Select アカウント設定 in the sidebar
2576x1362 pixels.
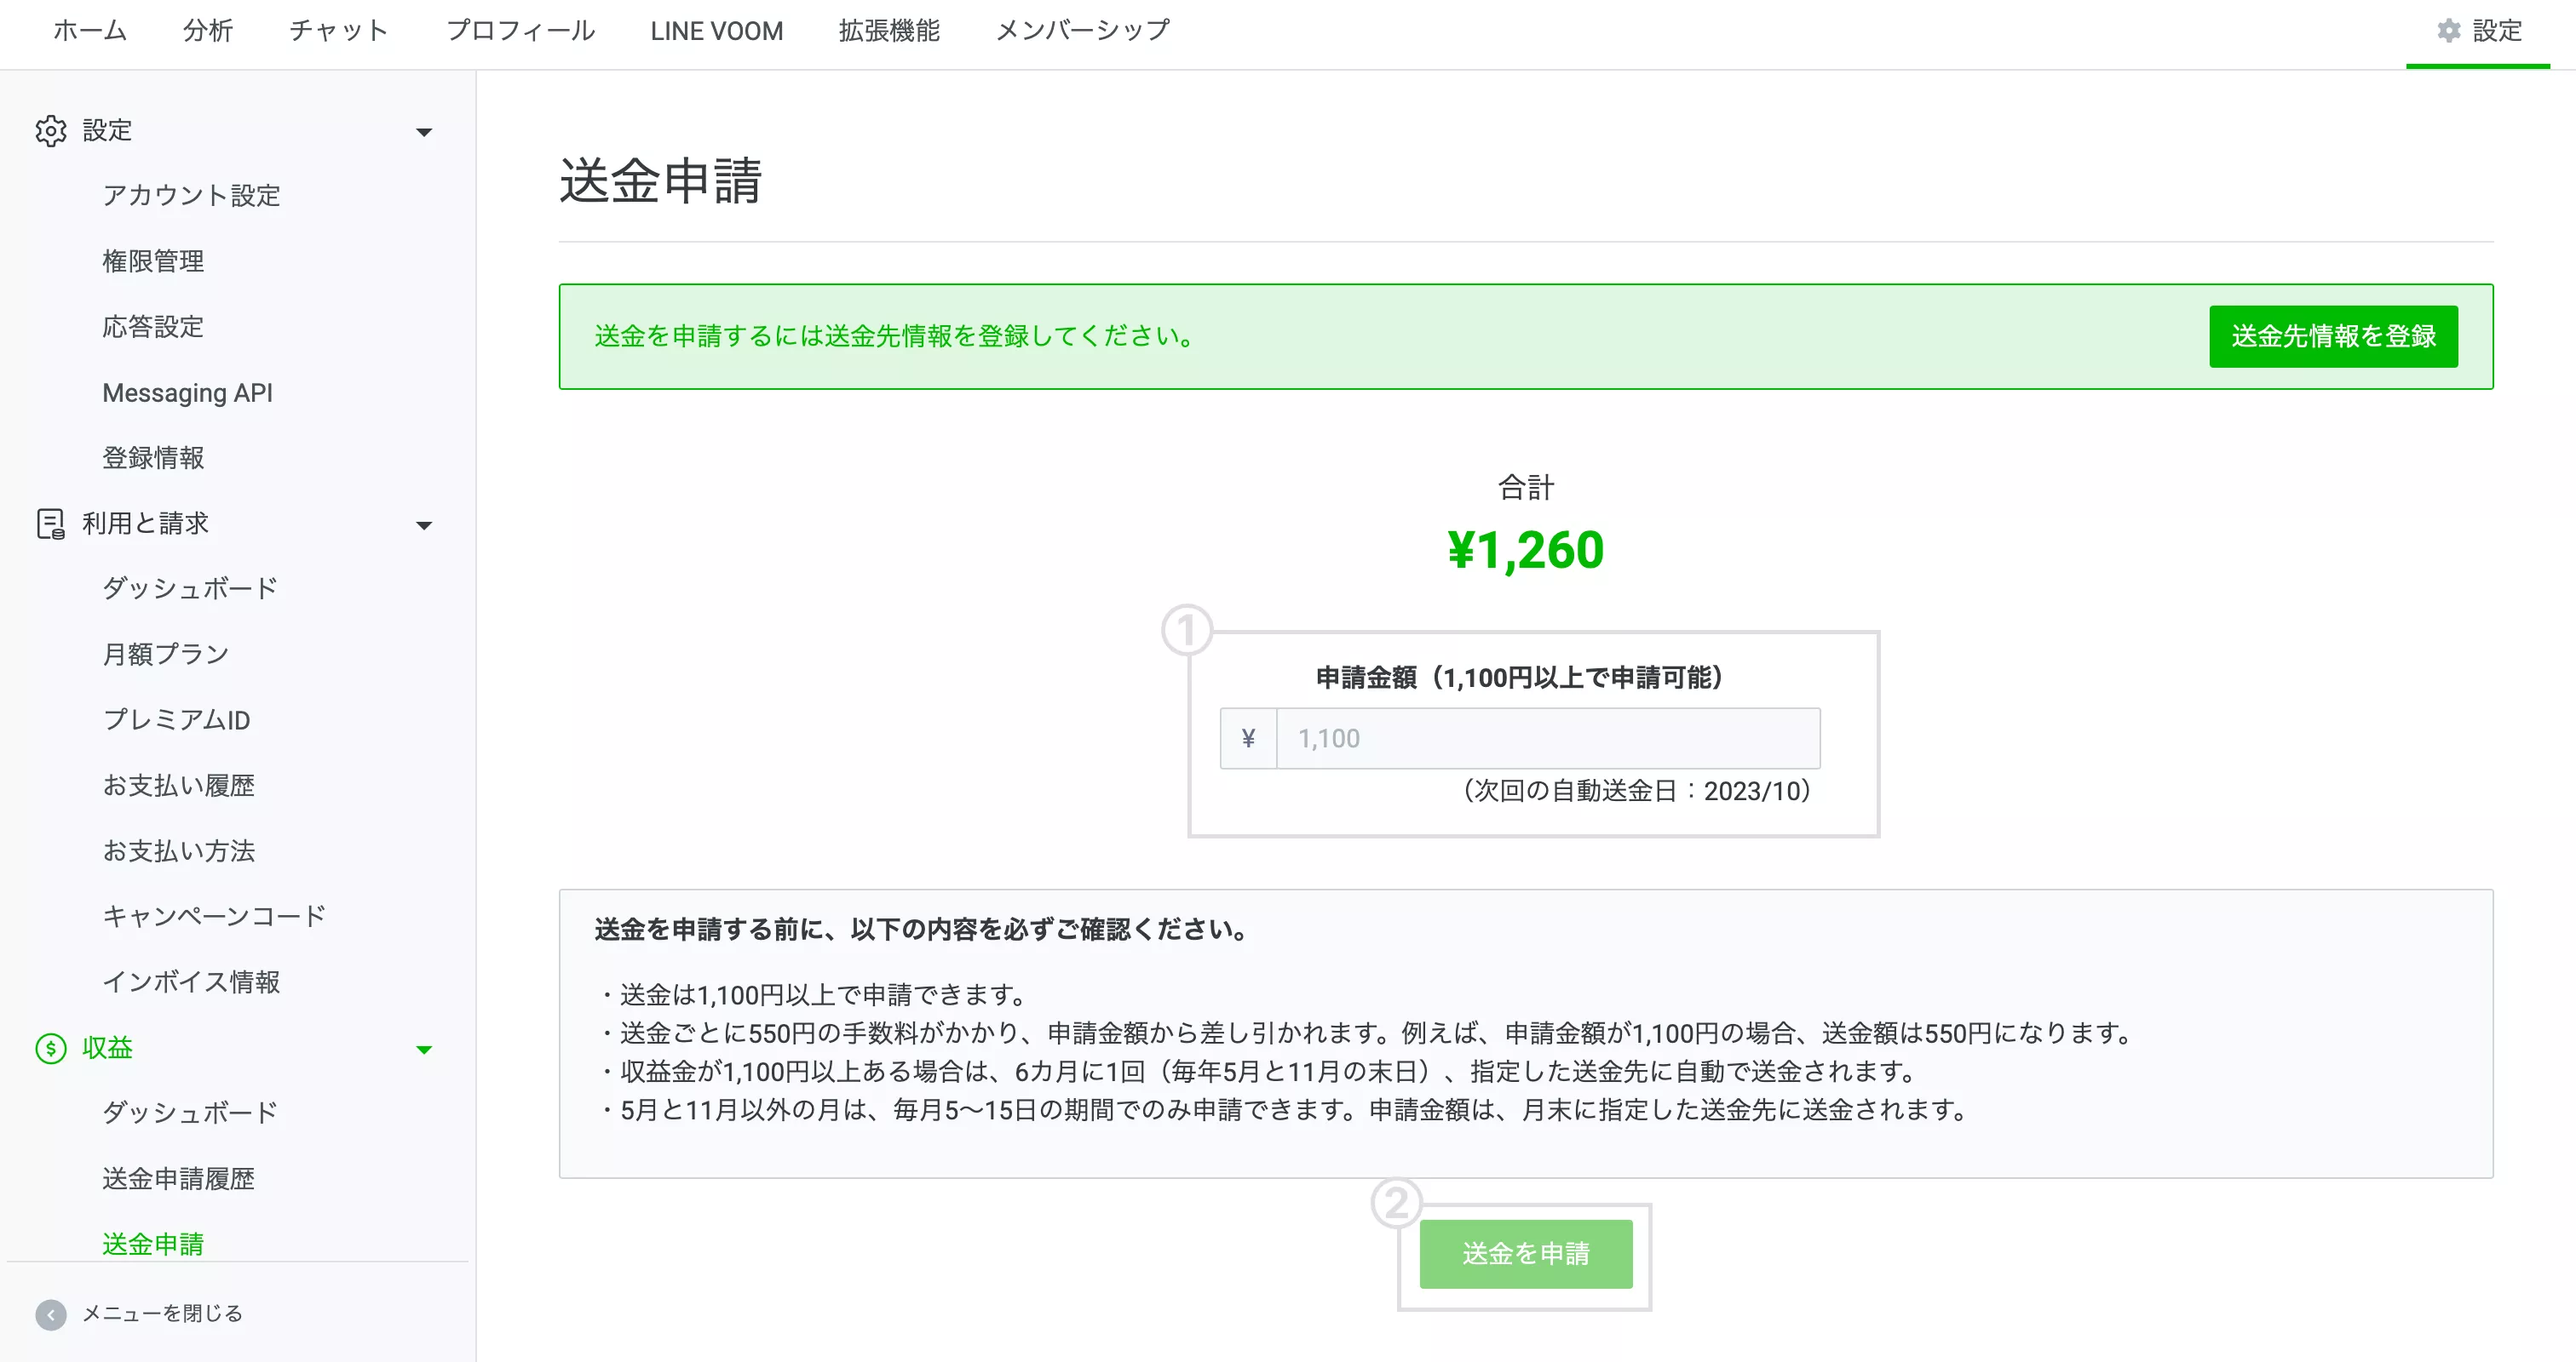(x=191, y=196)
